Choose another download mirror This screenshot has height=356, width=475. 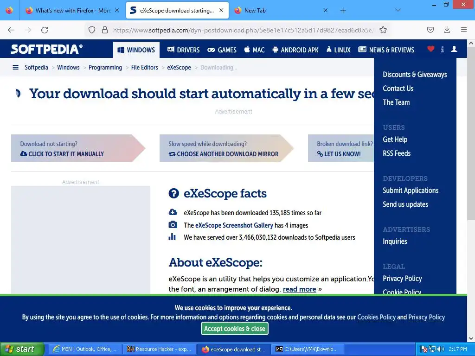tap(226, 148)
